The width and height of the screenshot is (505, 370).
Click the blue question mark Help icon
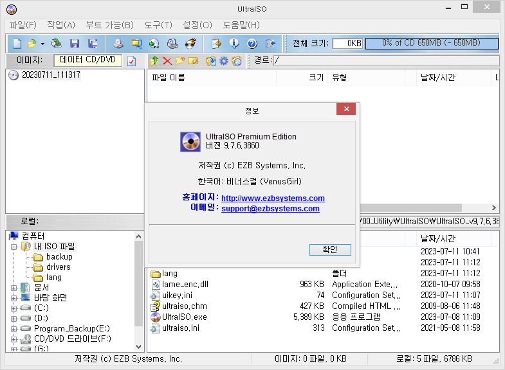point(252,44)
